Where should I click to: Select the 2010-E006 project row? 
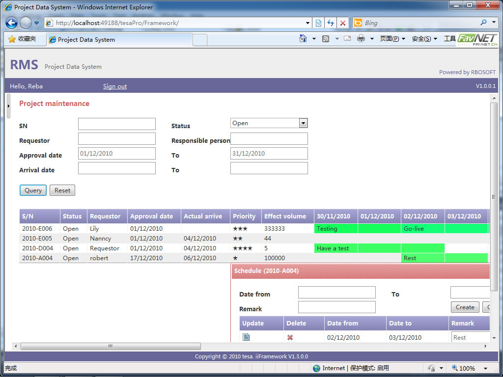pos(254,229)
